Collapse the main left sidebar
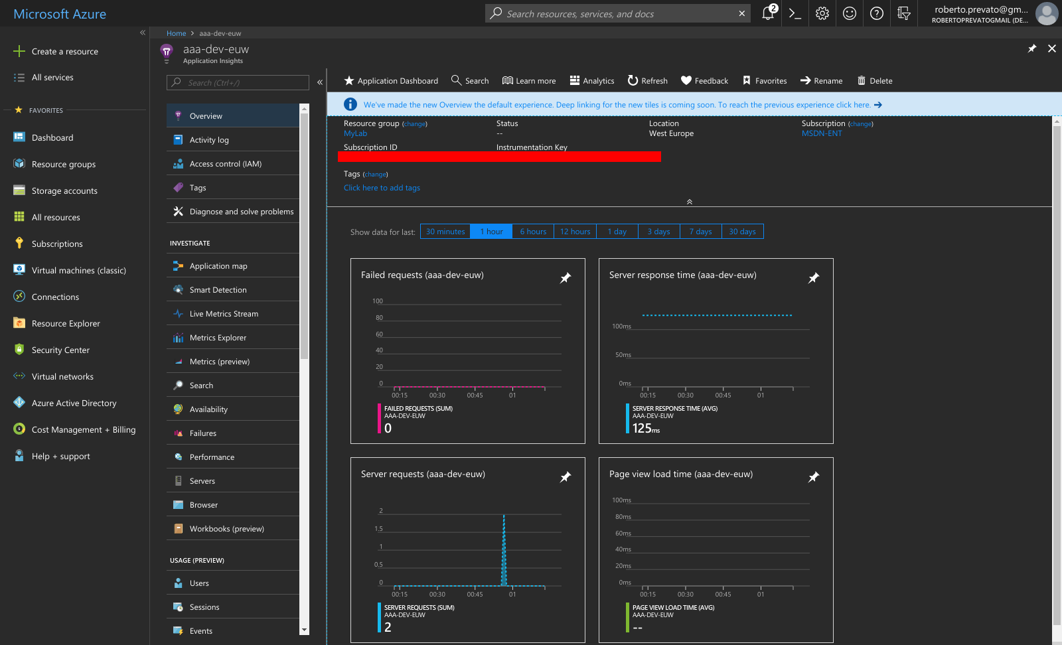 (x=142, y=33)
